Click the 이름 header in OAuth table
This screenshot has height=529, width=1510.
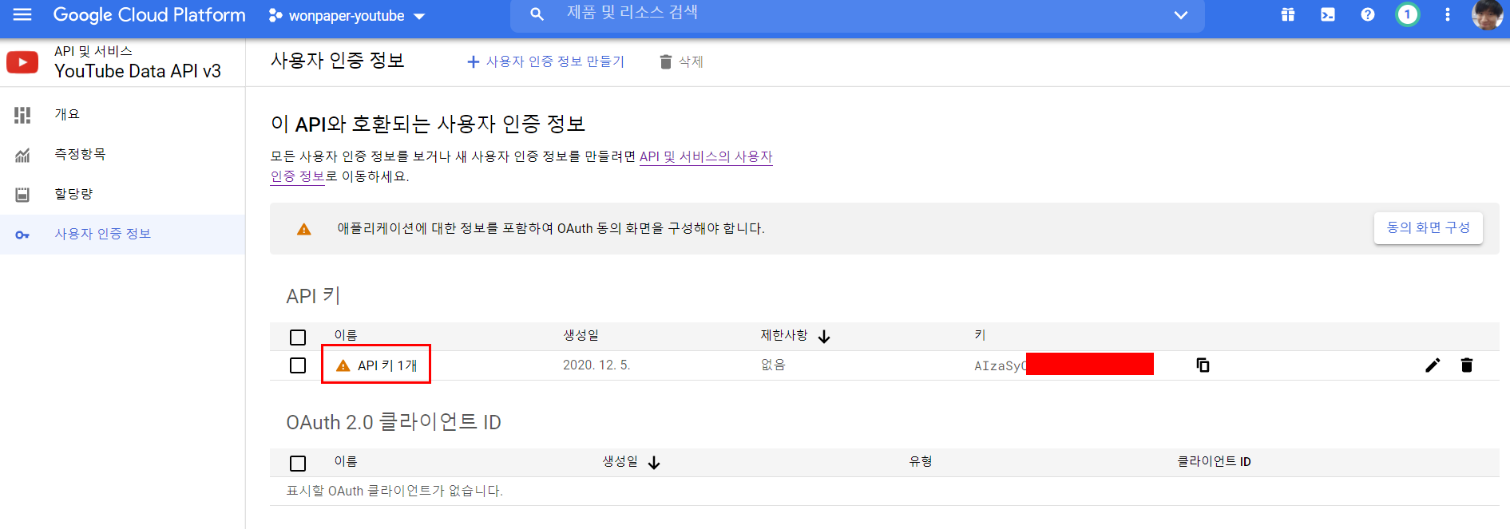point(346,461)
